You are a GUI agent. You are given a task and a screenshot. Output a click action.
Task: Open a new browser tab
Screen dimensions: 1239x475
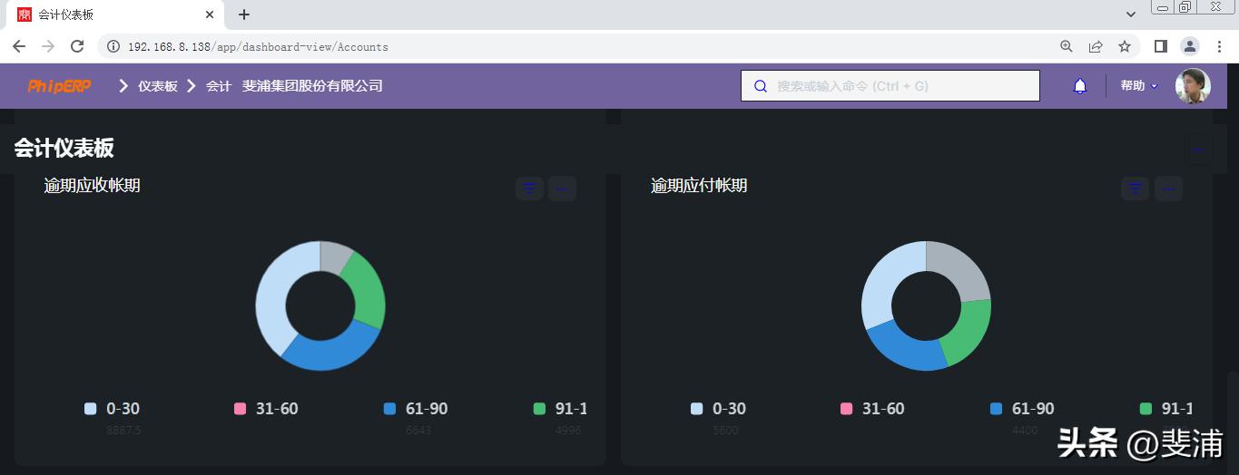pos(244,15)
